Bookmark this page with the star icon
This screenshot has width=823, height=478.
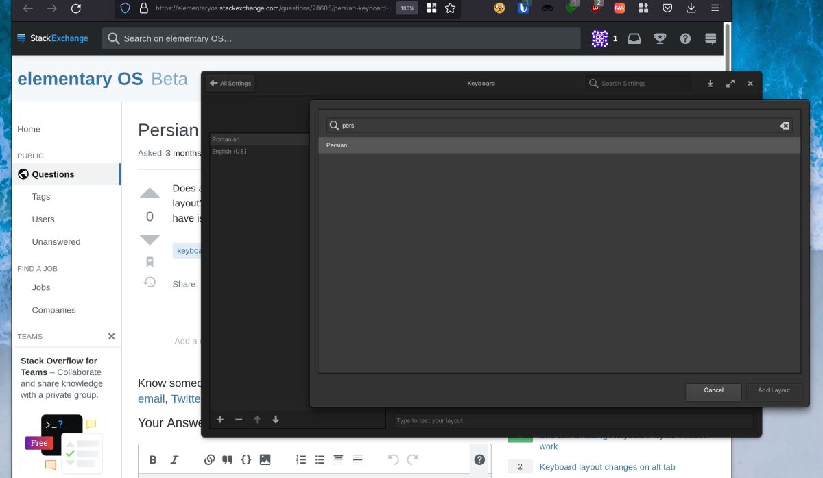[x=450, y=8]
